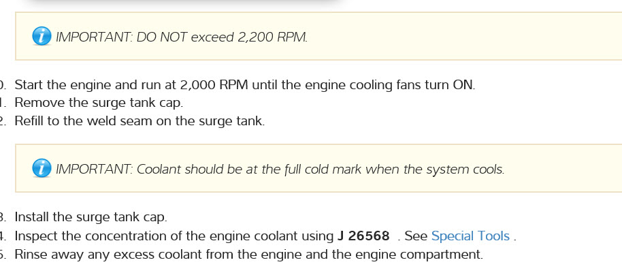Click the 'Refill to the weld seam' step
The height and width of the screenshot is (273, 622).
point(139,121)
